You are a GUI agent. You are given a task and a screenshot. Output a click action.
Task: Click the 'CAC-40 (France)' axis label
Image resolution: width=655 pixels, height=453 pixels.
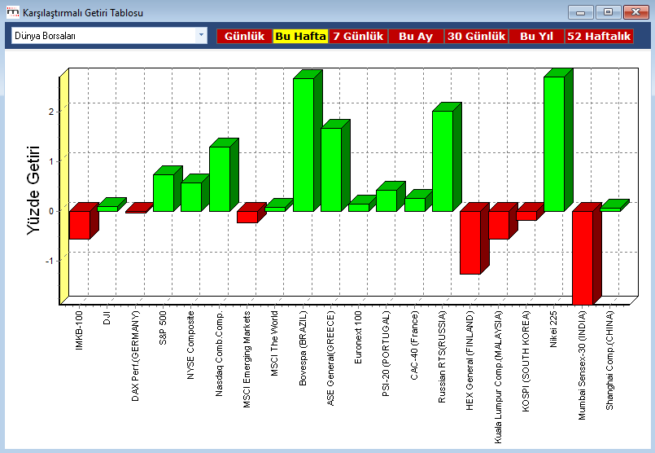[414, 345]
